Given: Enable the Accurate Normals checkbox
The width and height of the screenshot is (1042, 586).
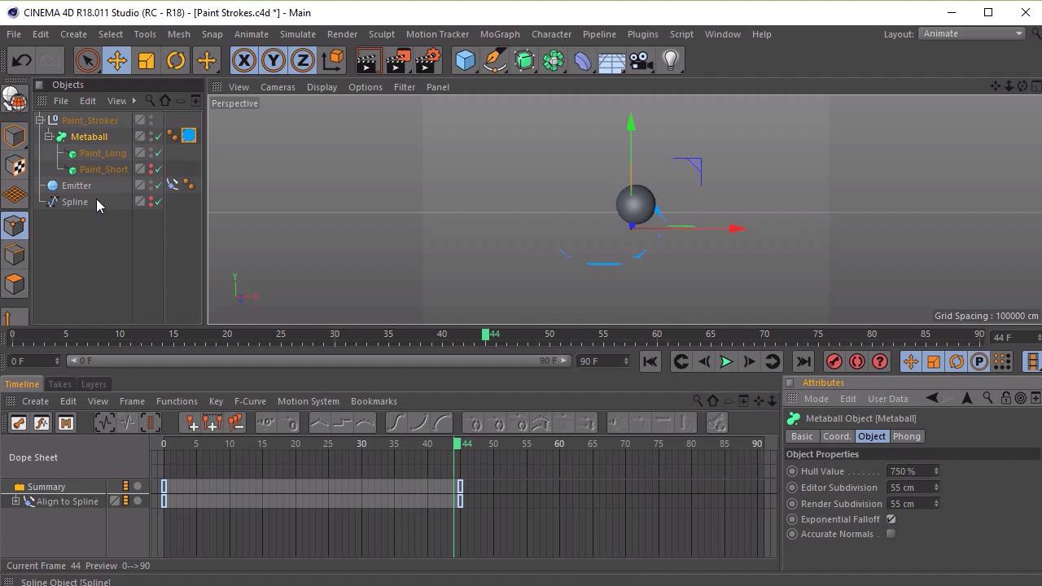Looking at the screenshot, I should click(891, 534).
